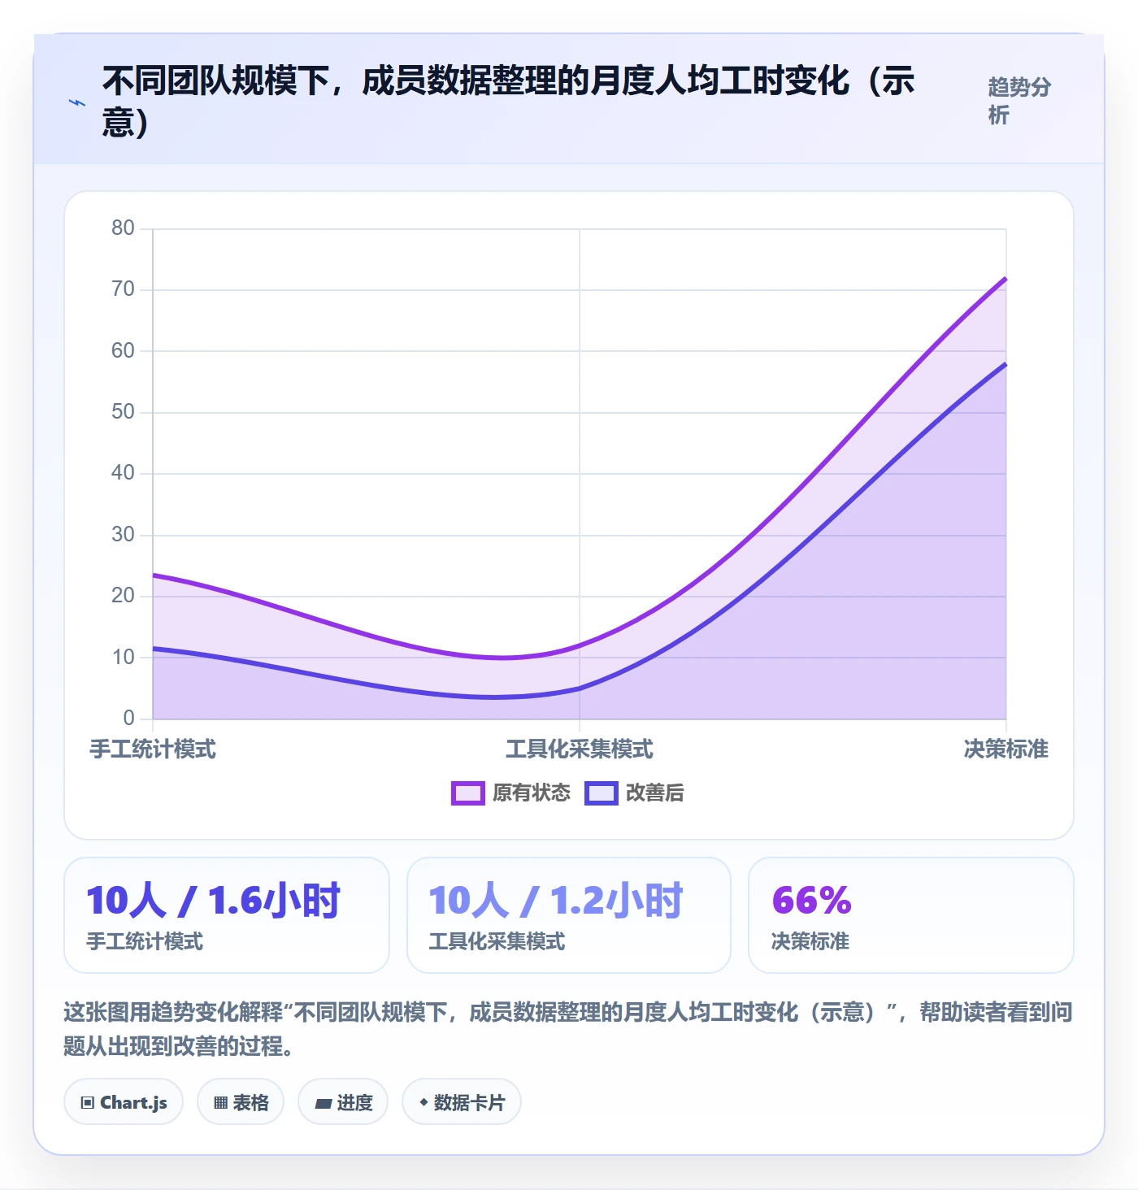Click the 66% stat card

pyautogui.click(x=911, y=915)
